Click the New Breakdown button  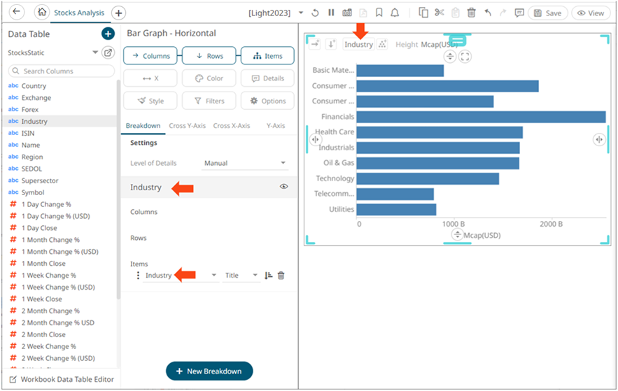coord(209,371)
